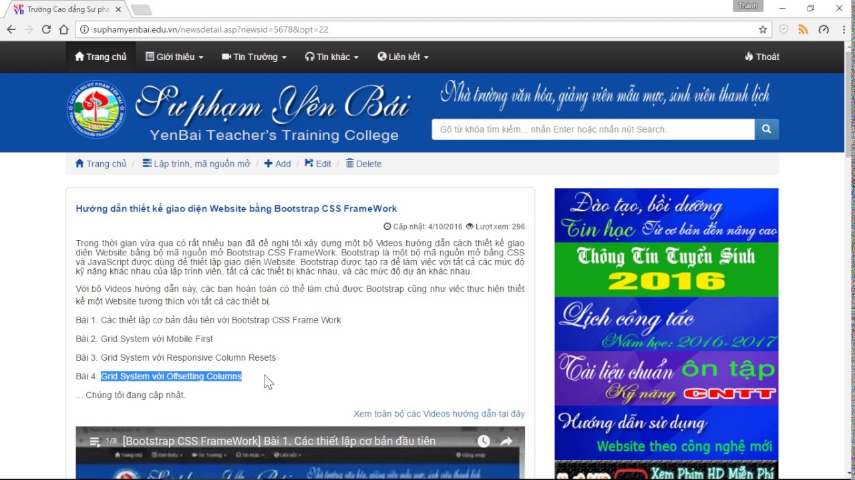Click the Delete breadcrumb button
The width and height of the screenshot is (855, 480).
coord(363,163)
